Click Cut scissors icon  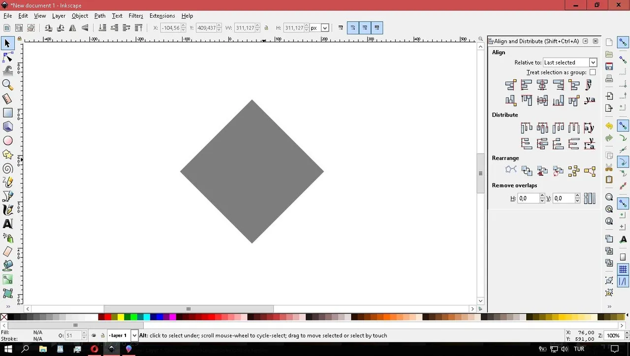point(609,167)
